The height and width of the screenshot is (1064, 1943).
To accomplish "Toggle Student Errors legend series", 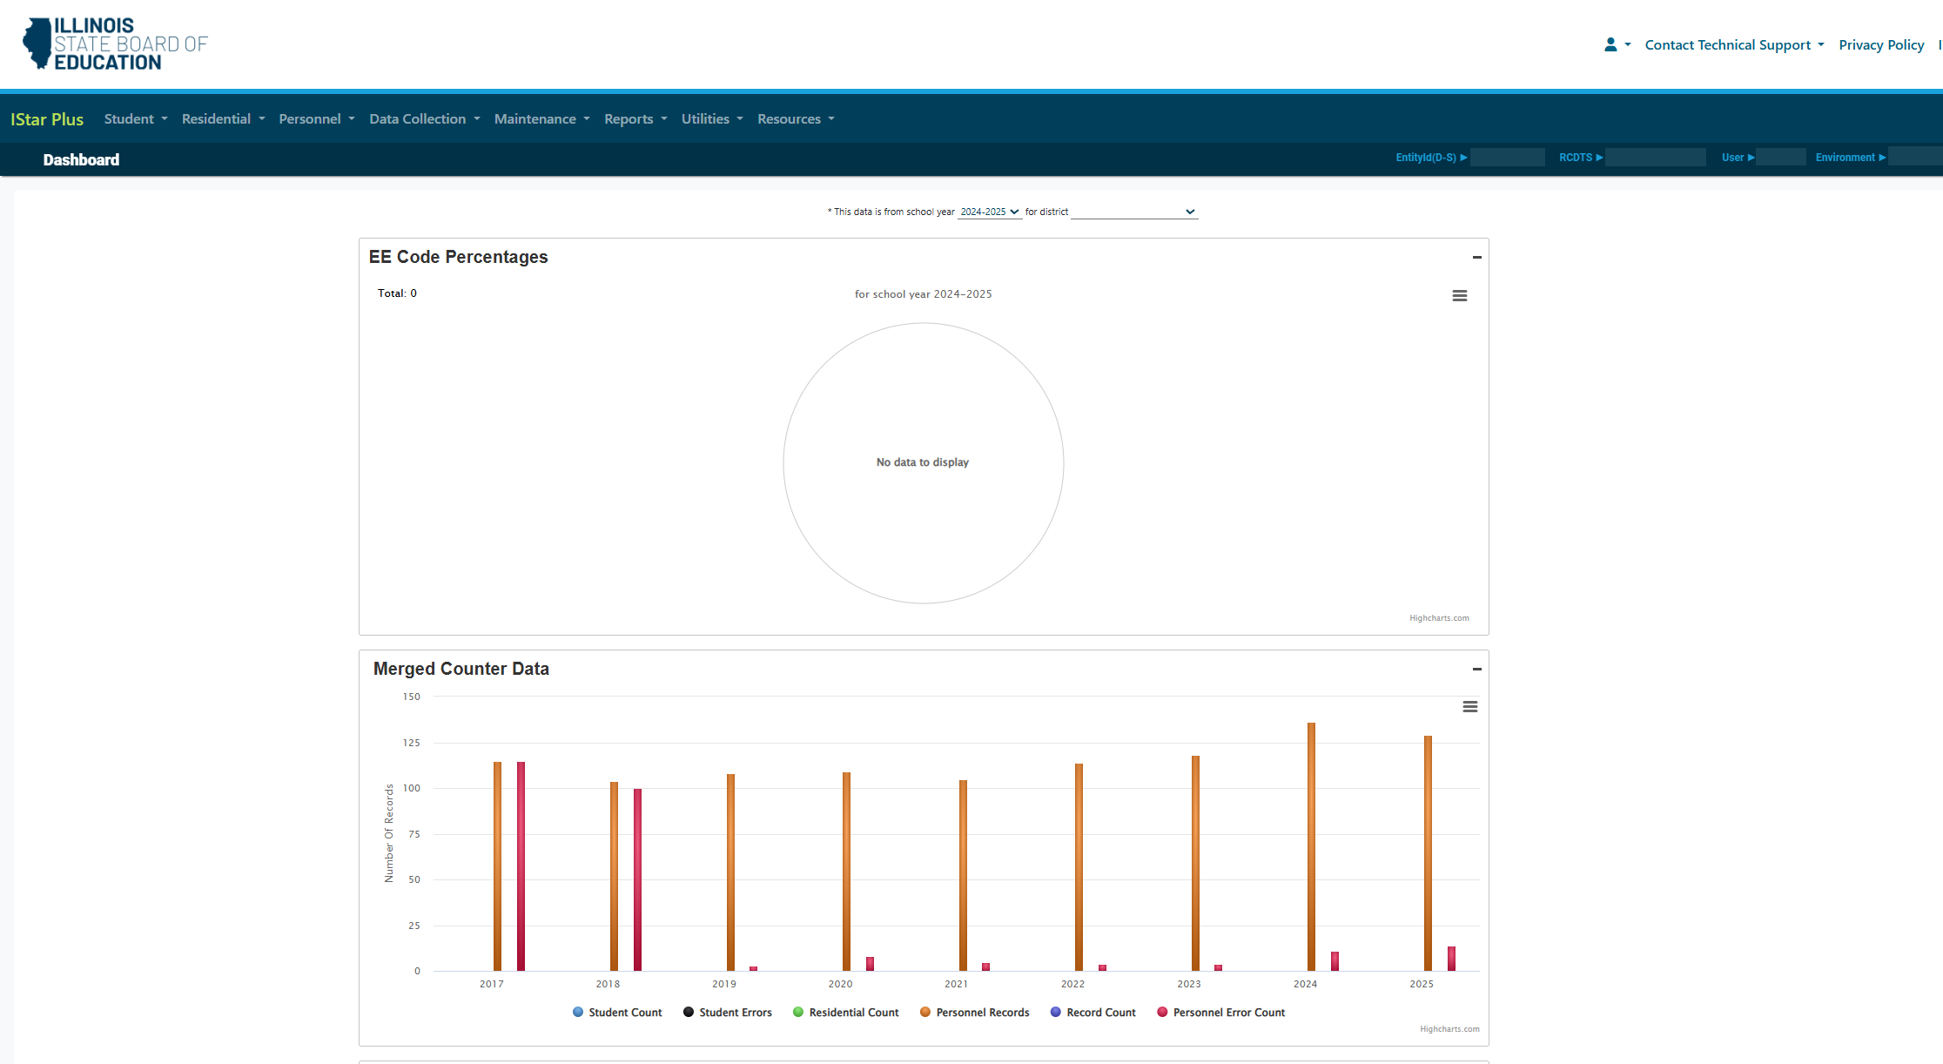I will pos(728,1013).
